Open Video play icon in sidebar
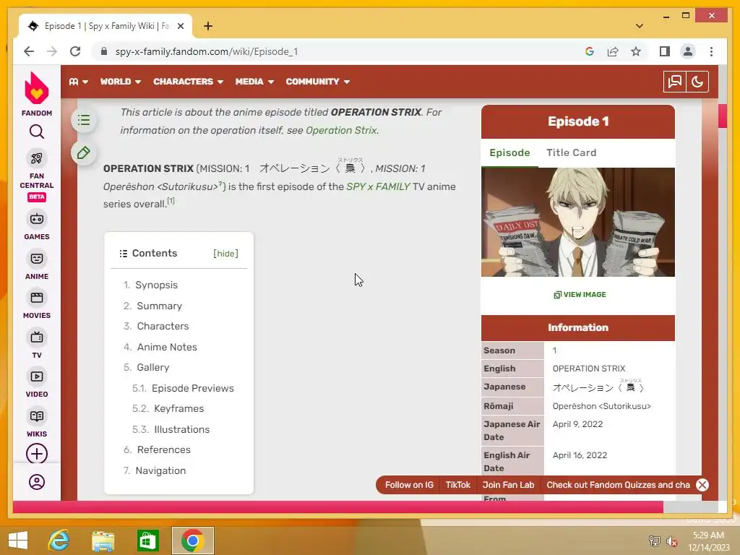 click(37, 377)
